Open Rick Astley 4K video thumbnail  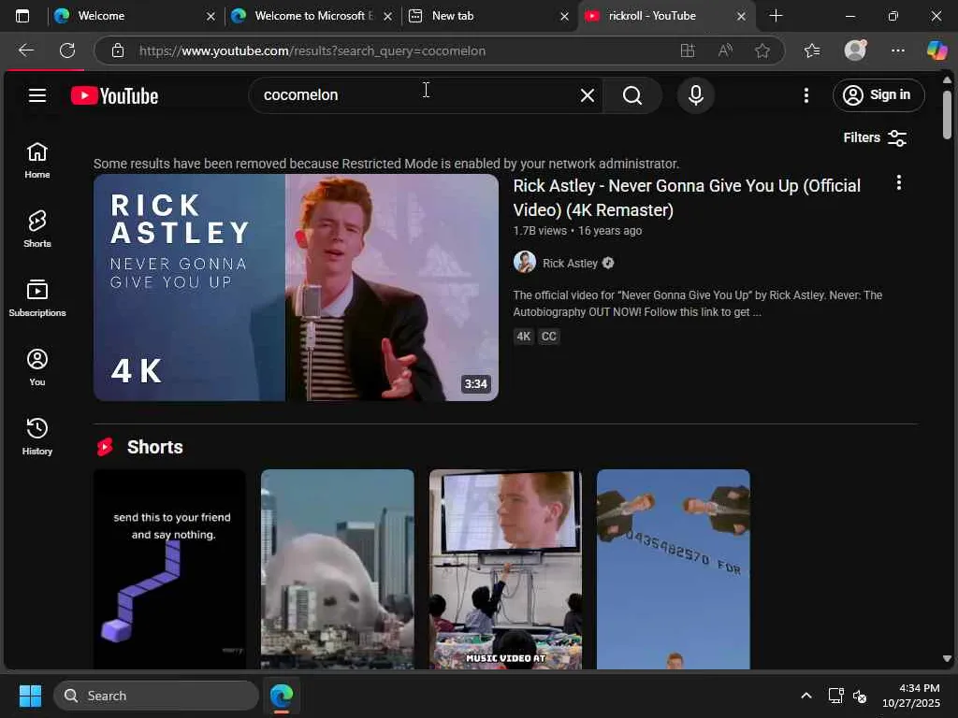point(296,288)
